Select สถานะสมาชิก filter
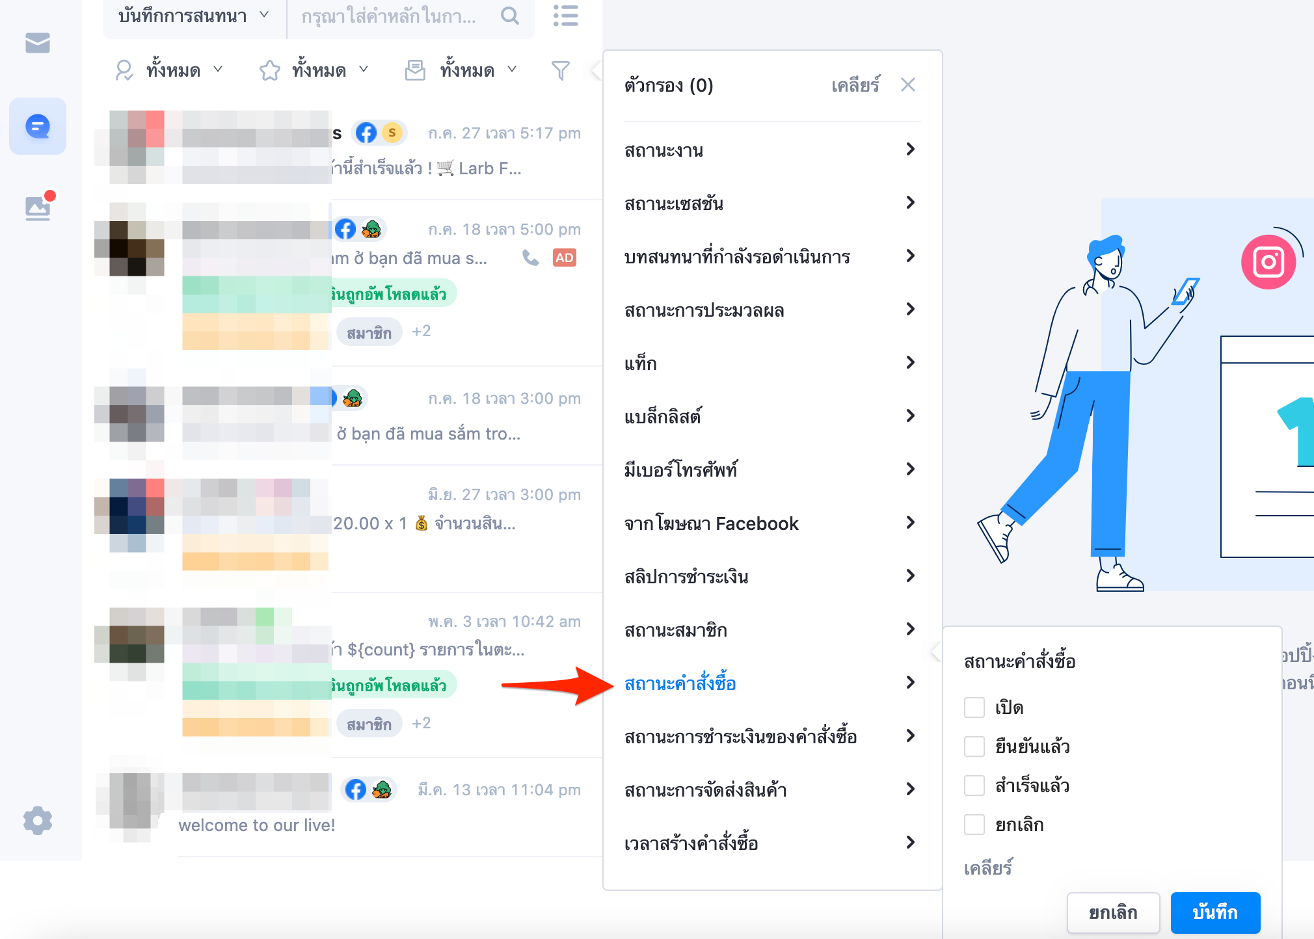Screen dimensions: 1314x939 pos(772,629)
